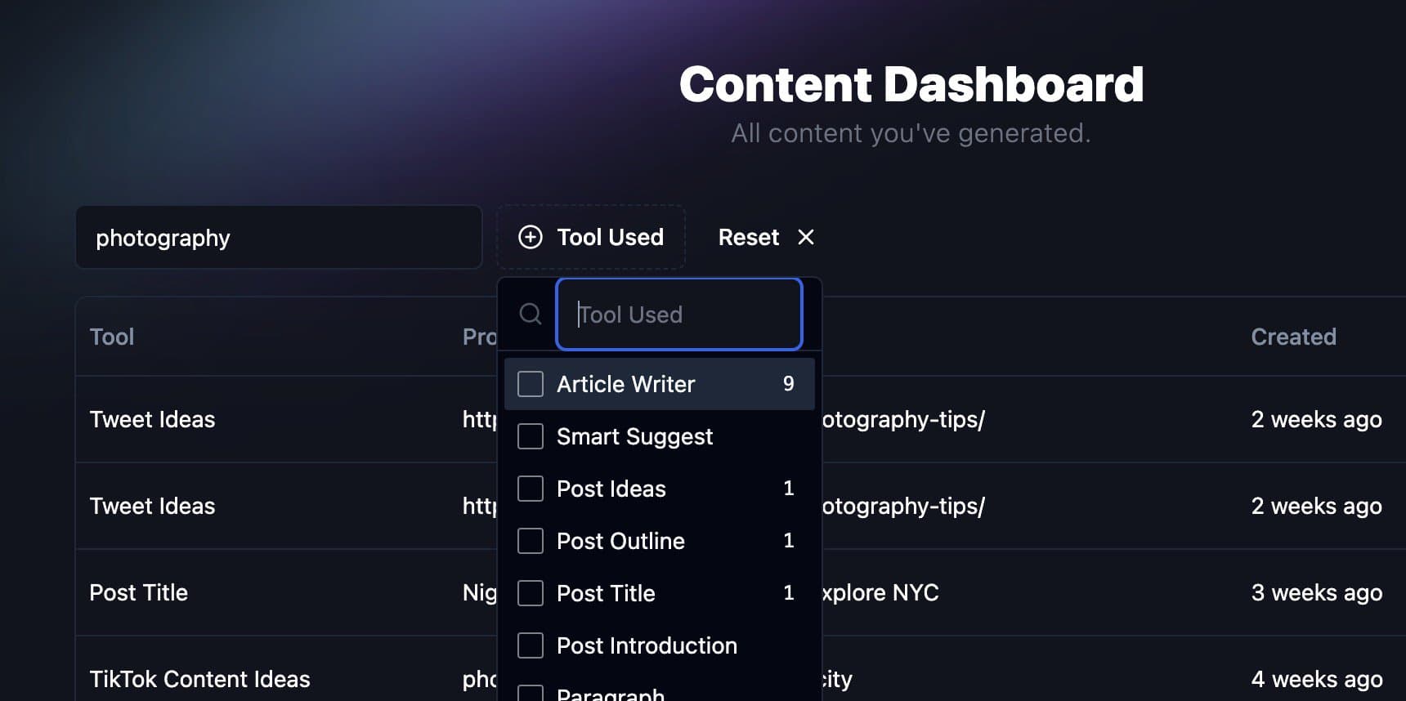Check the Post Introduction checkbox
The width and height of the screenshot is (1406, 701).
coord(531,645)
